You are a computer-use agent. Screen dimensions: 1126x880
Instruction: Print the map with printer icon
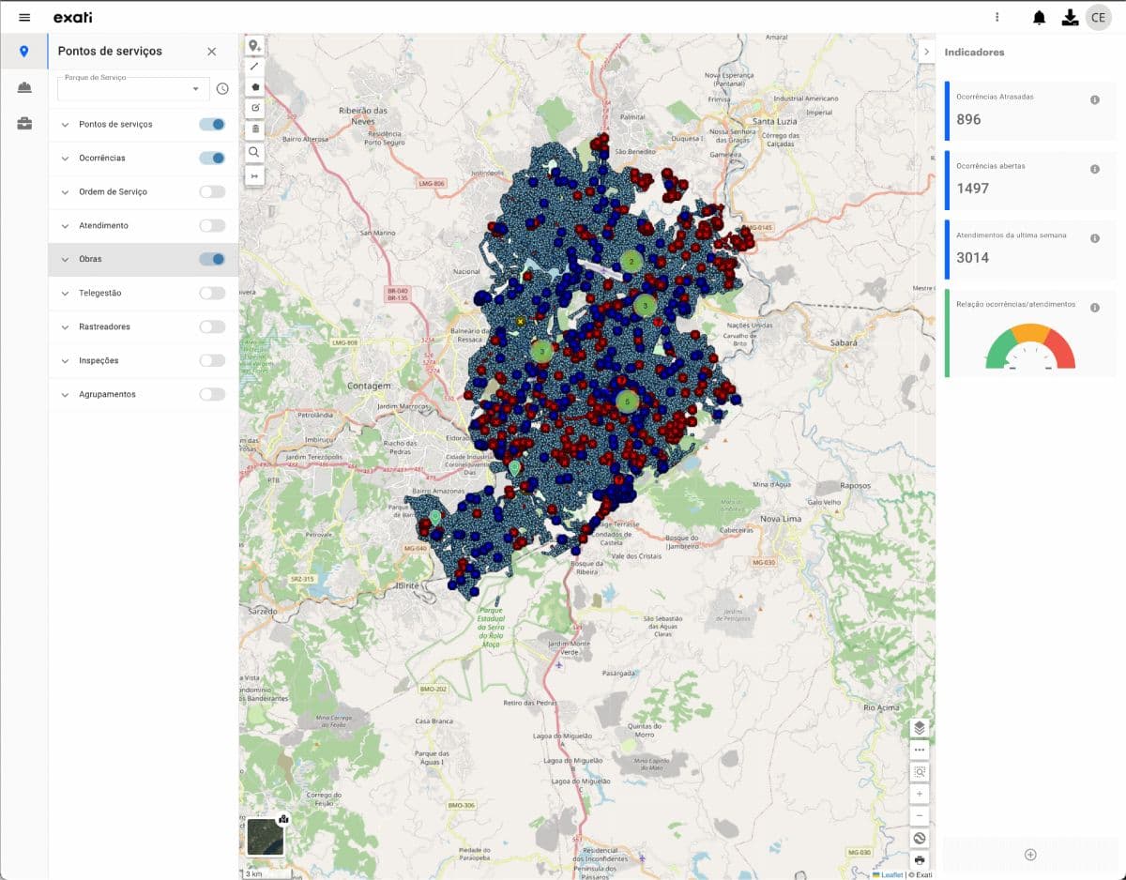point(920,860)
